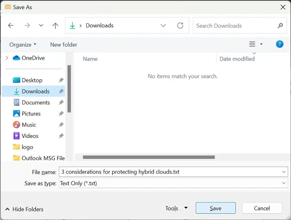
Task: Unpin Desktop using its pin icon
Action: click(61, 80)
